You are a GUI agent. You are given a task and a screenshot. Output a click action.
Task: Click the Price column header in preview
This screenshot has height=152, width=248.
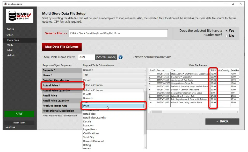[x=213, y=70]
